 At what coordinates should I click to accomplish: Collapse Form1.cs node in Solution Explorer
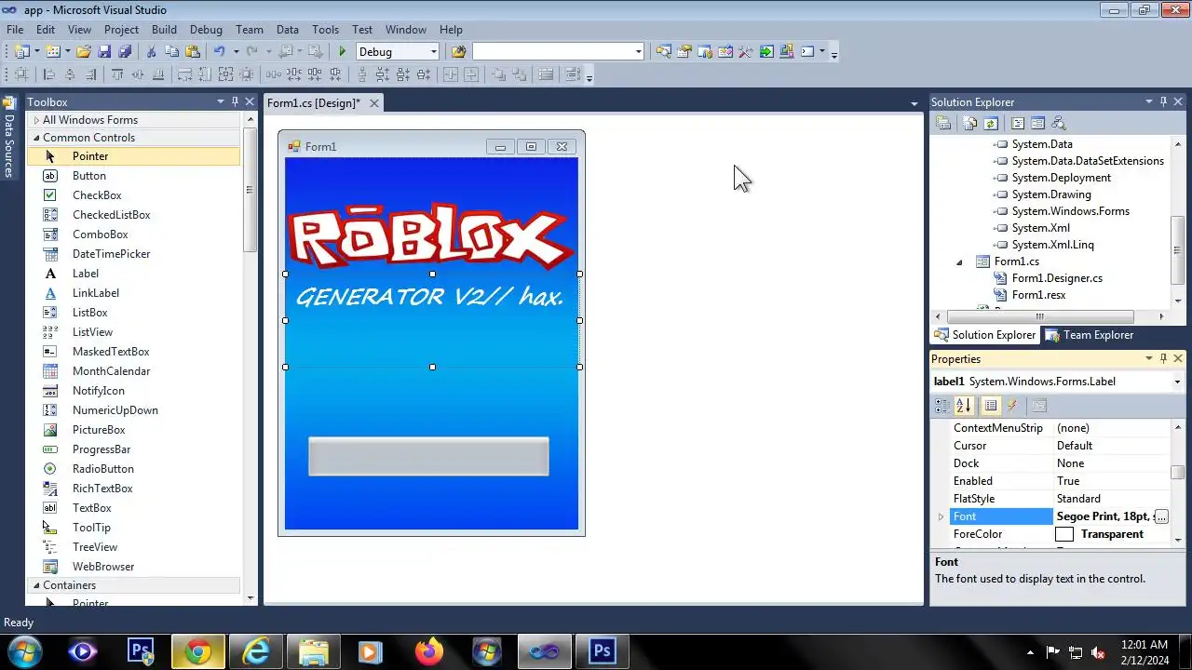(959, 261)
